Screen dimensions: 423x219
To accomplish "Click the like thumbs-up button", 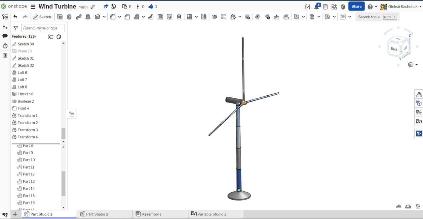I will (x=151, y=7).
